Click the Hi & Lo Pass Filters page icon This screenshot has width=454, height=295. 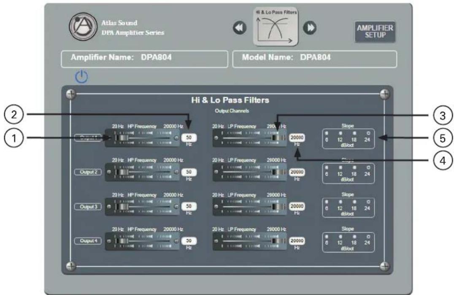click(x=276, y=27)
